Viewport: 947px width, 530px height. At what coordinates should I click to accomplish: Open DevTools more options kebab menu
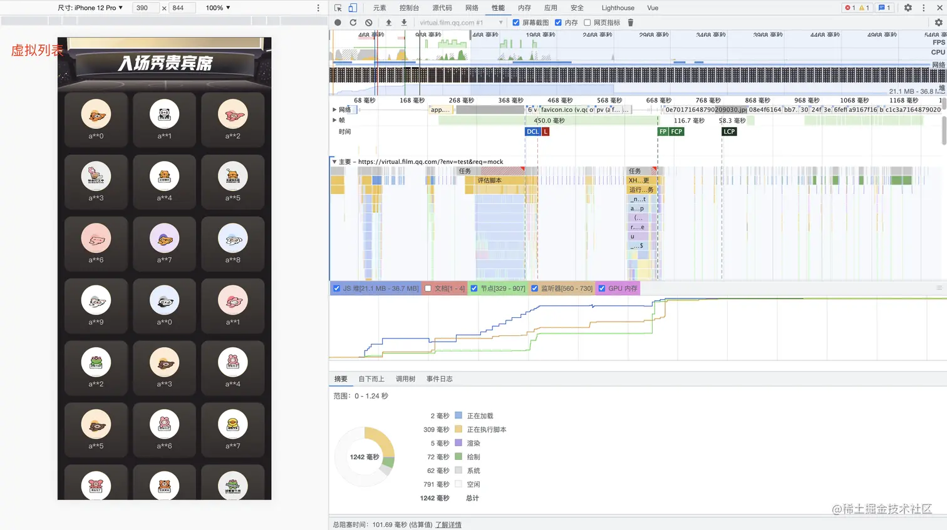click(924, 8)
